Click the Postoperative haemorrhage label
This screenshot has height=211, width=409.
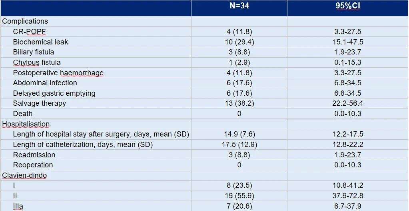(x=58, y=73)
